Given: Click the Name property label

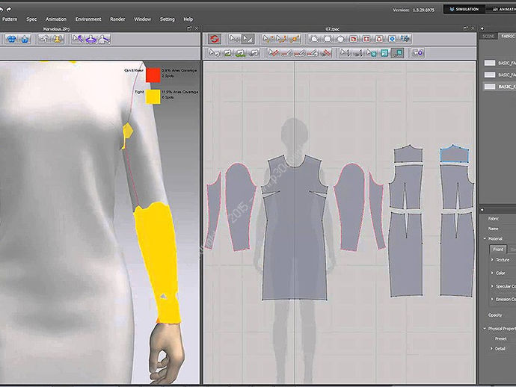Looking at the screenshot, I should (x=493, y=229).
